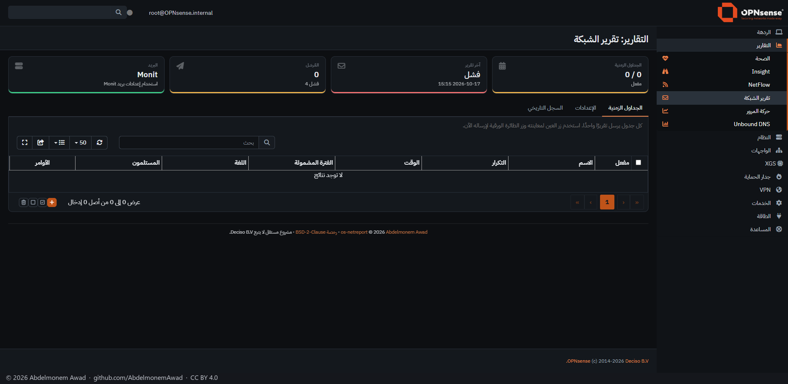
Task: Click the envelope icon beside تقرير الشبكة
Action: [665, 98]
